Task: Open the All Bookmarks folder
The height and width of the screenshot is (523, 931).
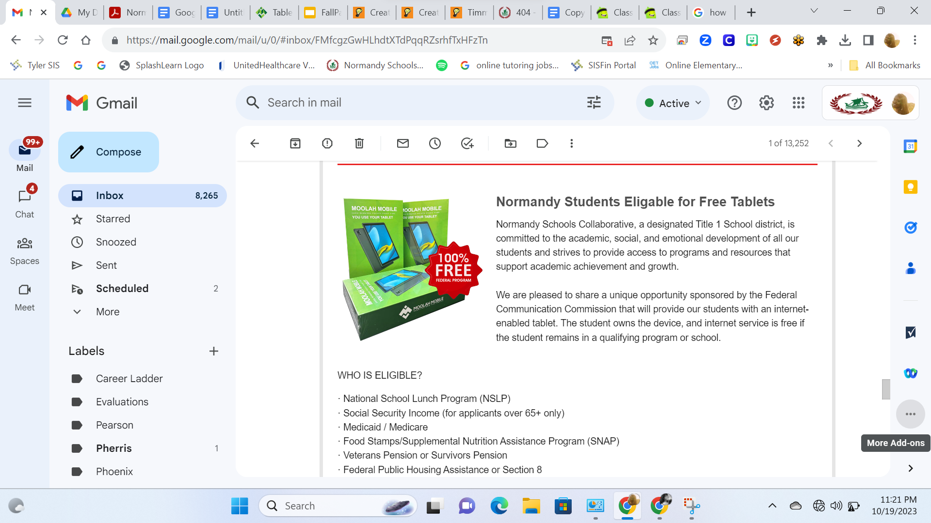Action: [x=885, y=65]
